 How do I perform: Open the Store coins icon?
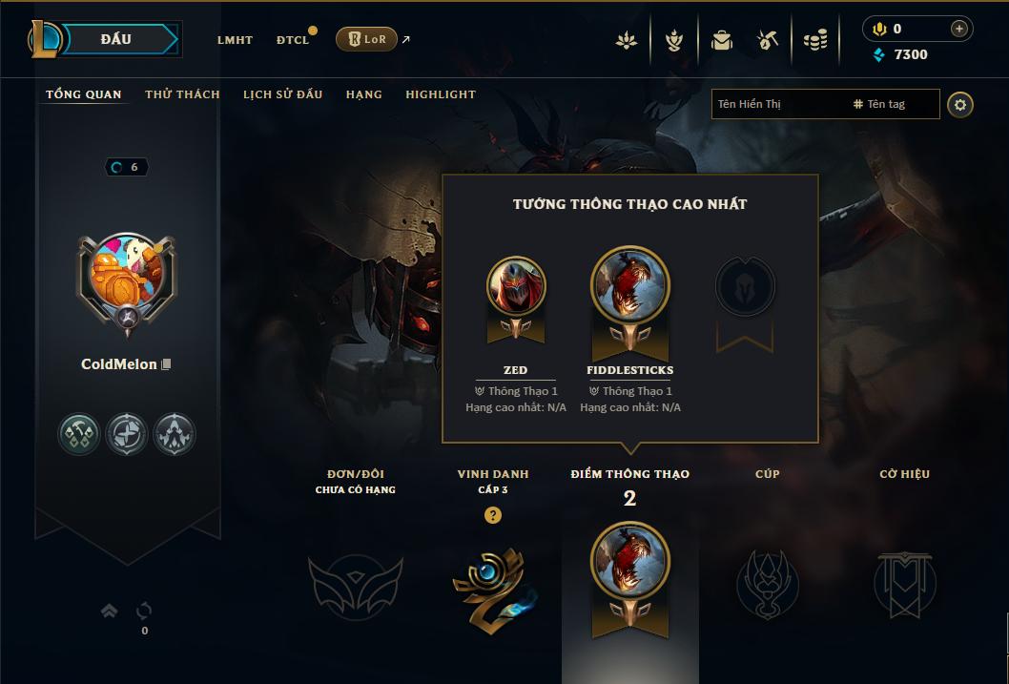[815, 40]
